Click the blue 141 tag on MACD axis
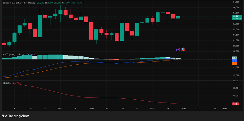The image size is (244, 121). (235, 60)
